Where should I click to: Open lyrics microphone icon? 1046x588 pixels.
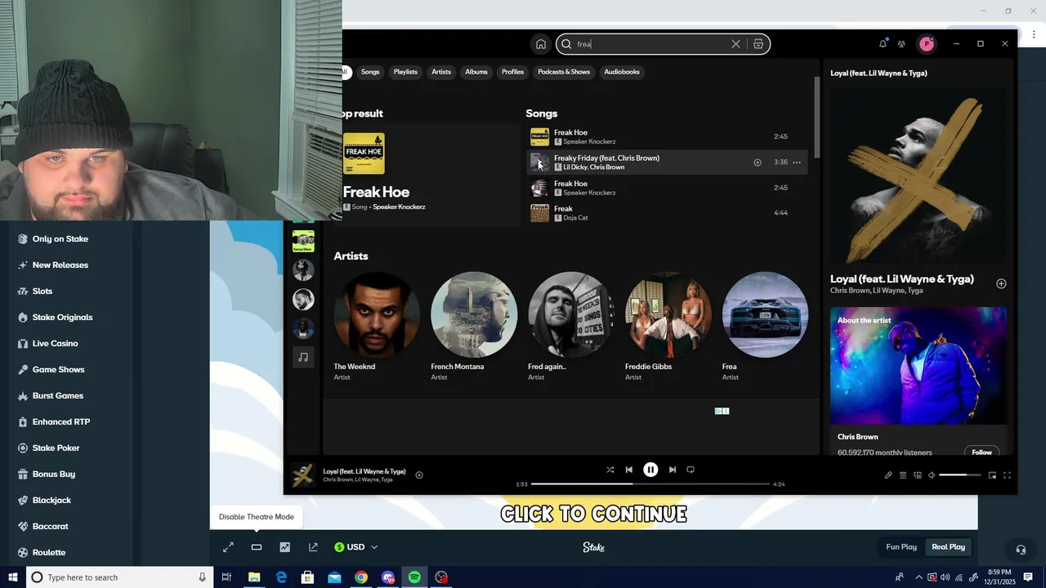888,475
